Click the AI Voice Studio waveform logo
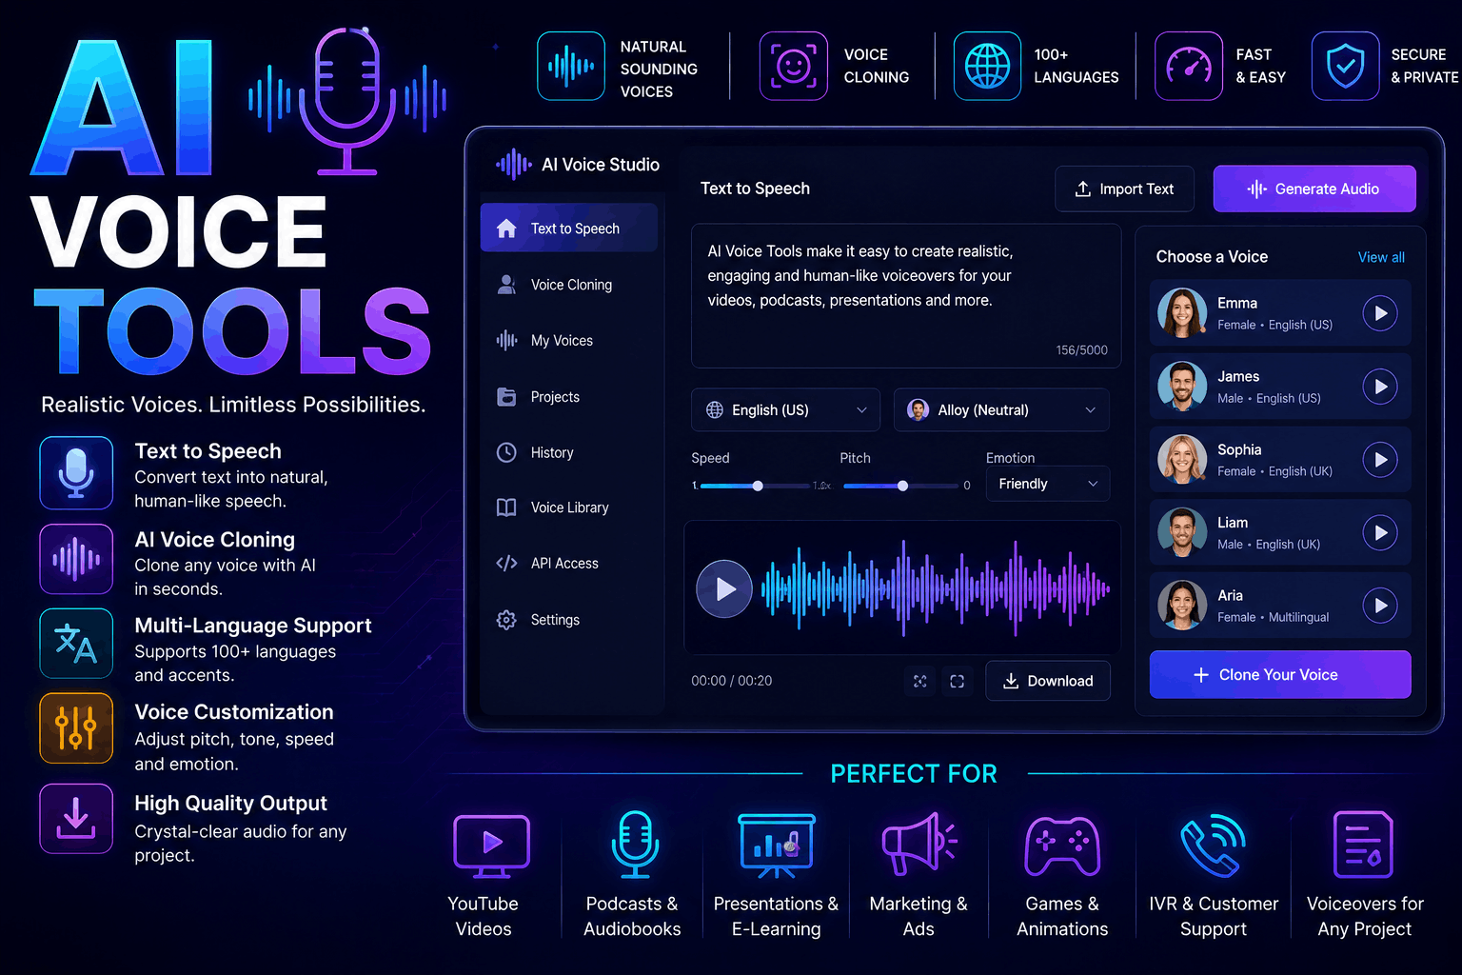 (x=514, y=165)
